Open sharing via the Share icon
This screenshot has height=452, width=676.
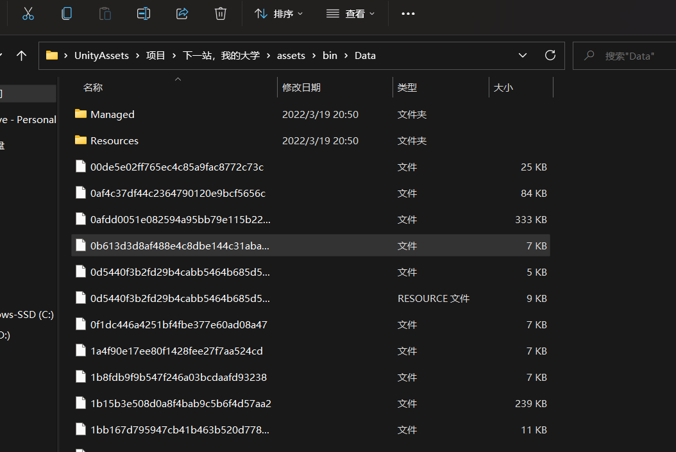tap(182, 13)
